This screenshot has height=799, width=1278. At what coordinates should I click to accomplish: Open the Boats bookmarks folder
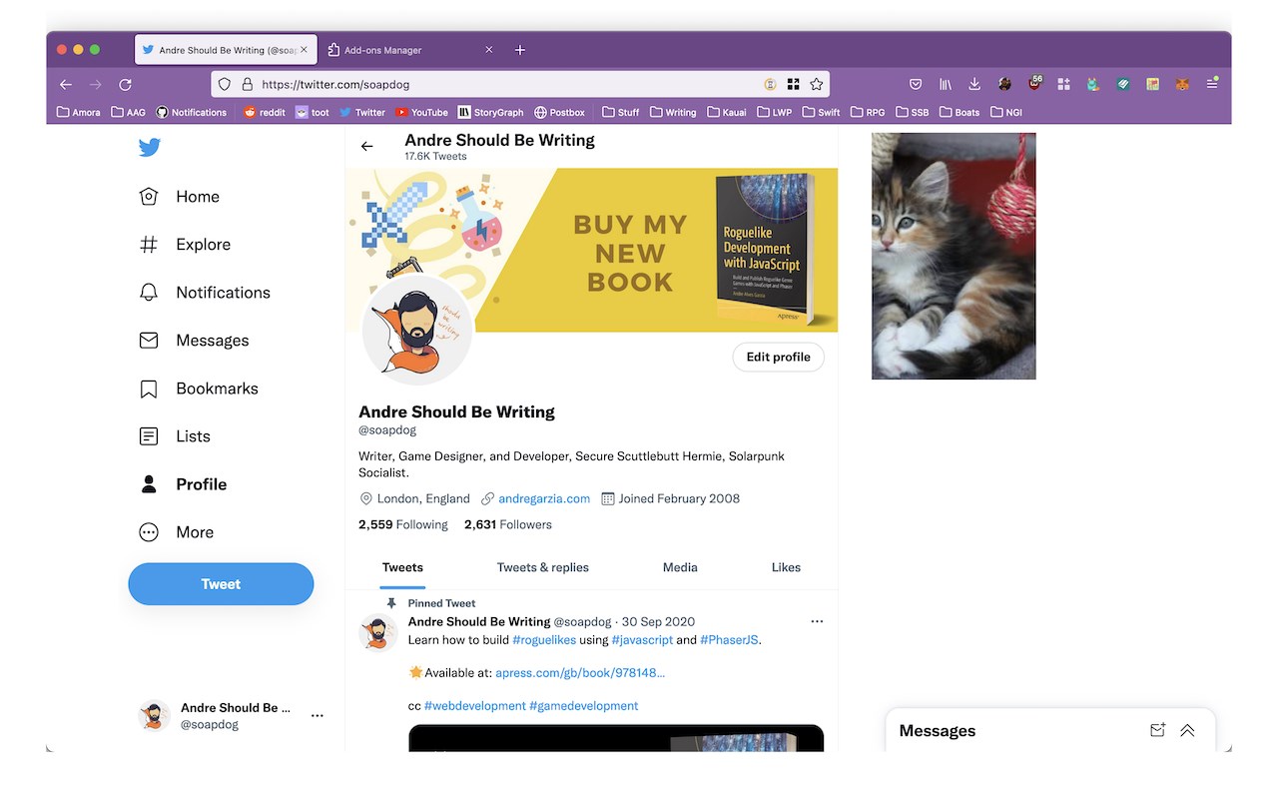tap(958, 112)
